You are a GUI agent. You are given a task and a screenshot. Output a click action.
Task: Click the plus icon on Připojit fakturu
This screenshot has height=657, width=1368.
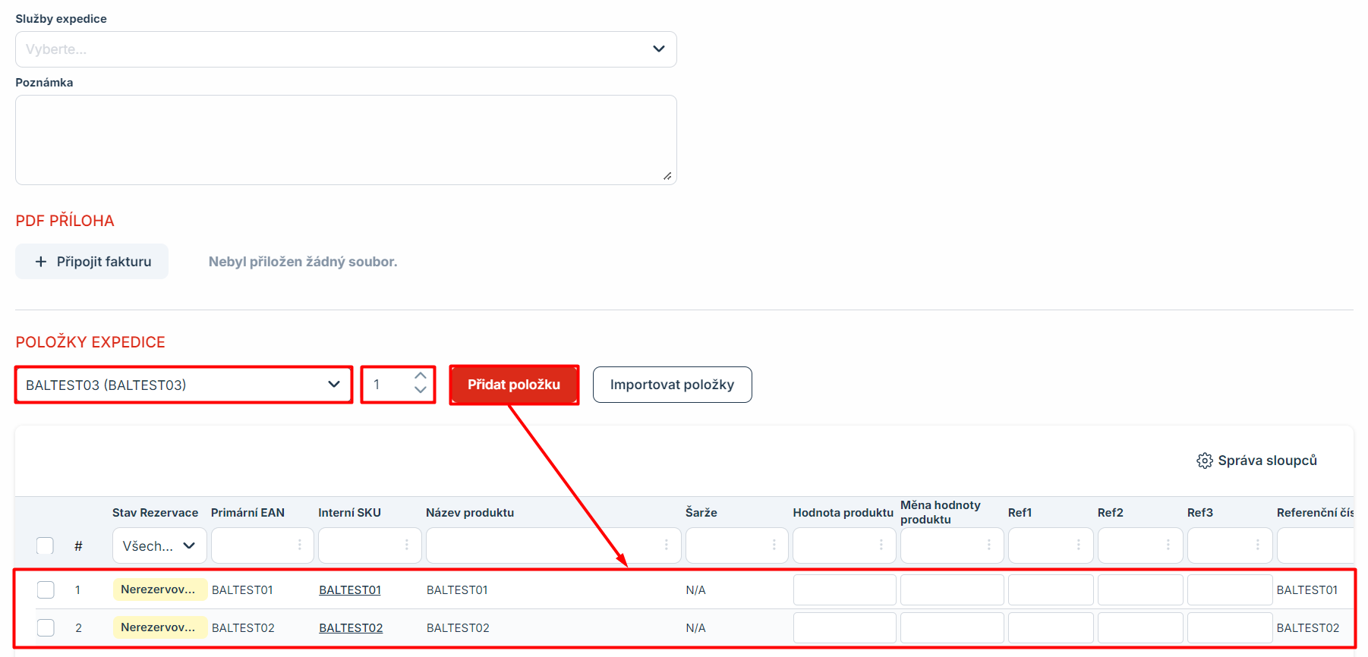click(41, 262)
